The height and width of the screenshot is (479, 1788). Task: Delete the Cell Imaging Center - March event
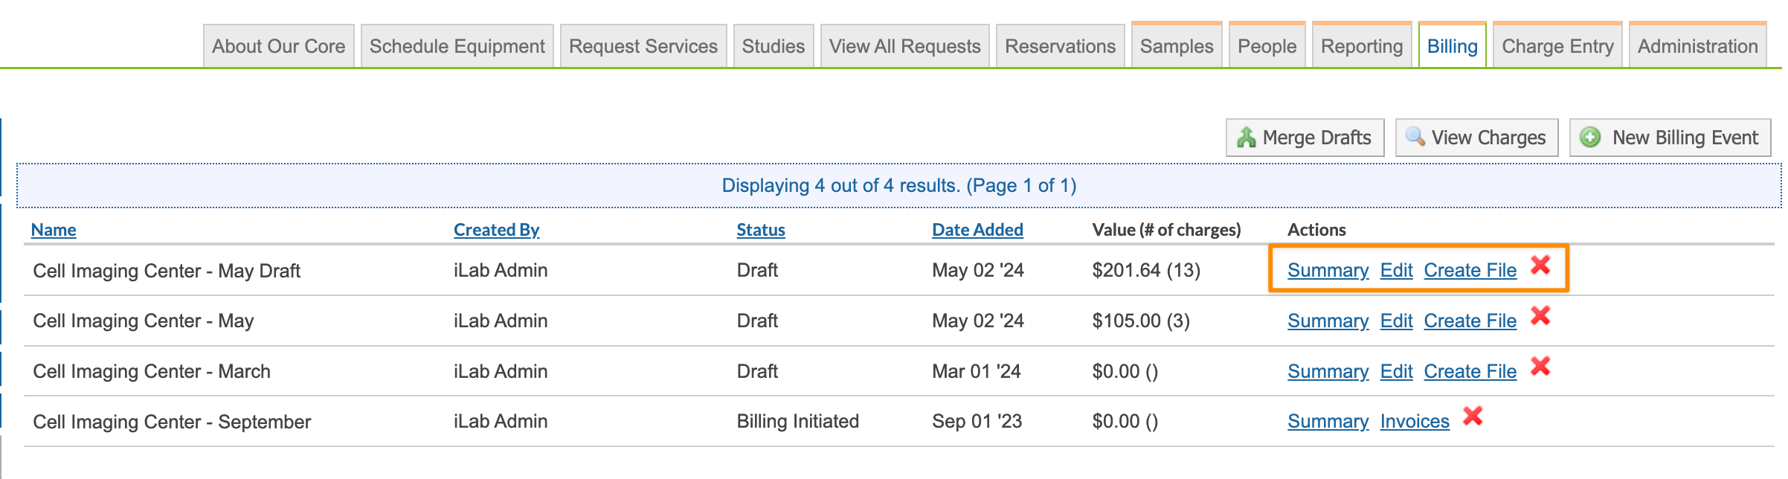(x=1540, y=367)
